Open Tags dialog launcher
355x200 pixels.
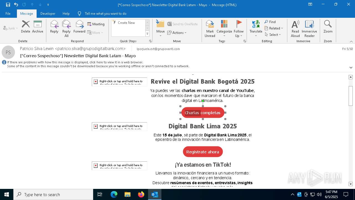(245, 41)
